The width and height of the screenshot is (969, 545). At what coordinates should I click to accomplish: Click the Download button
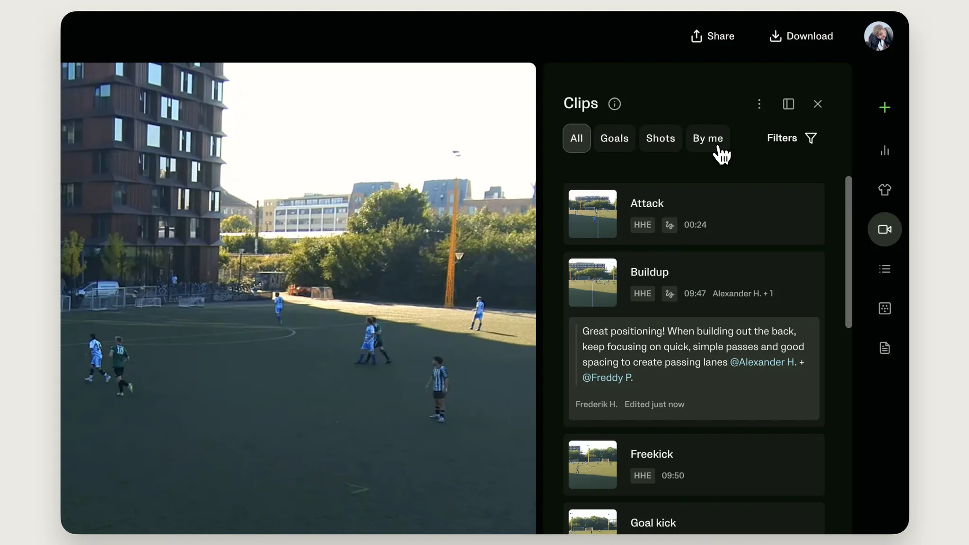(x=801, y=36)
